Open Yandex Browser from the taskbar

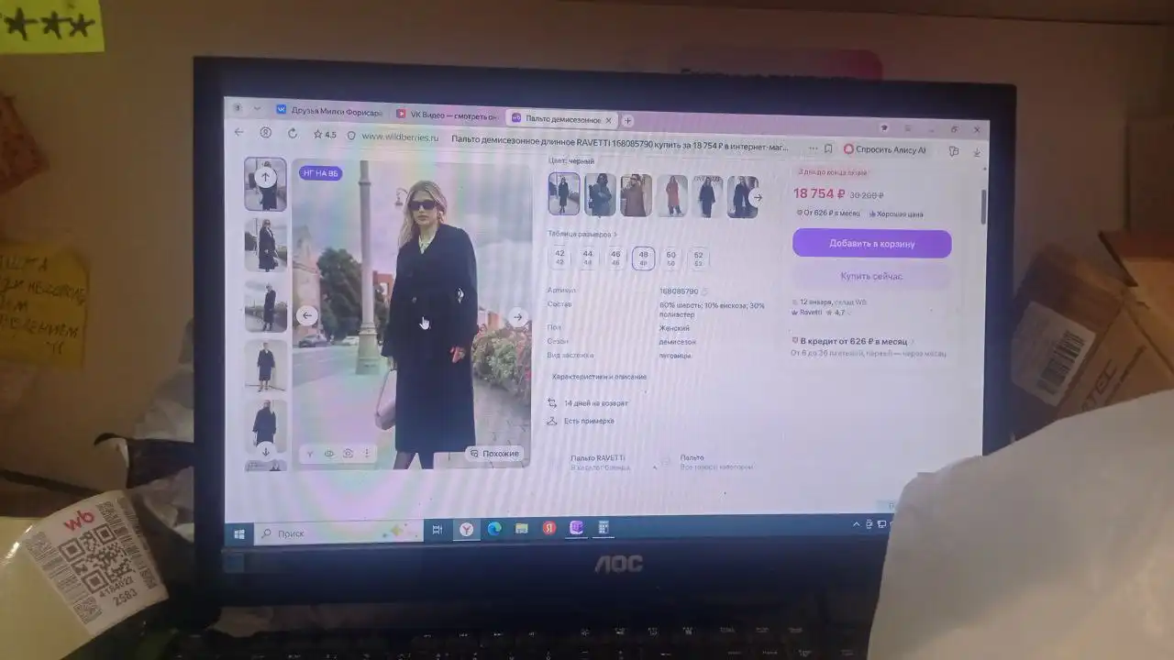pos(466,529)
